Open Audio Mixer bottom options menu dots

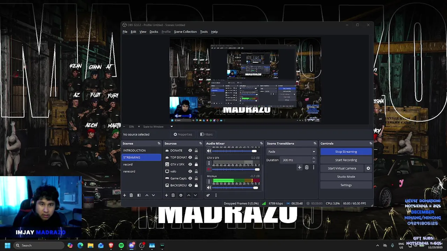pos(216,195)
